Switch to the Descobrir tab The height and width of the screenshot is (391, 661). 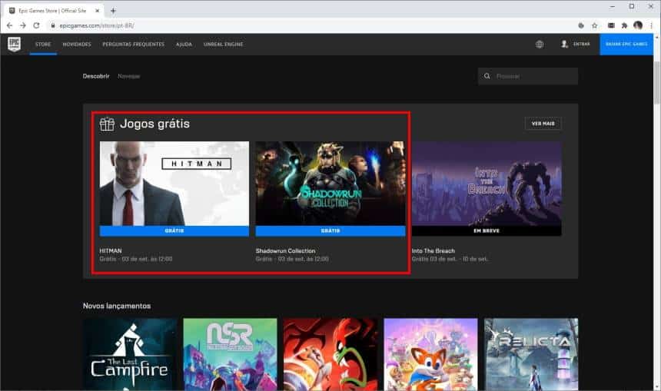click(x=96, y=76)
